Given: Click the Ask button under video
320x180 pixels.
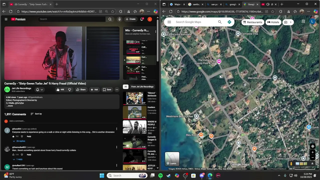Looking at the screenshot, I should click(94, 90).
